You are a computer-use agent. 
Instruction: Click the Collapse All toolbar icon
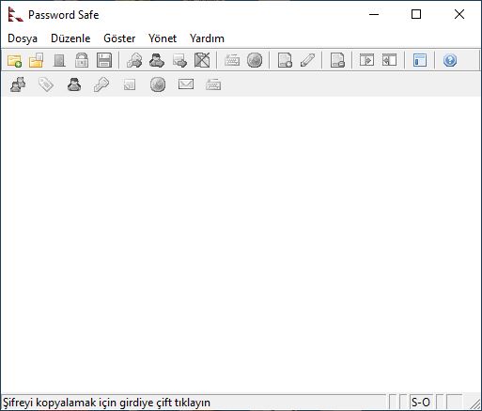coord(389,60)
